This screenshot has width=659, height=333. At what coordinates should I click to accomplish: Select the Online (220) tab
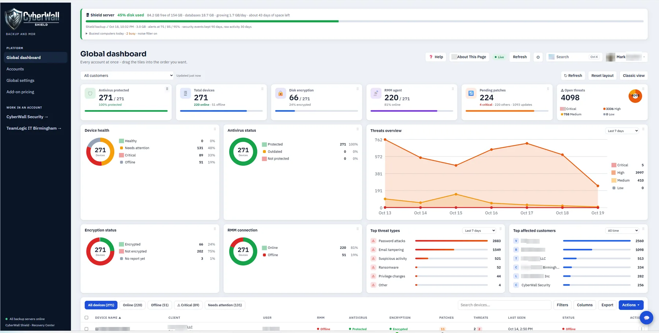(x=133, y=305)
